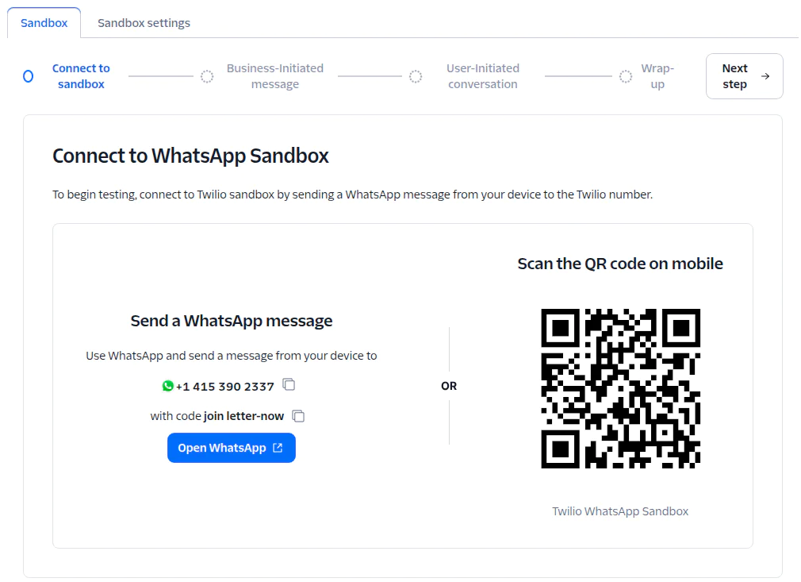The width and height of the screenshot is (801, 582).
Task: Click the Business-Initiated message step label
Action: [275, 76]
